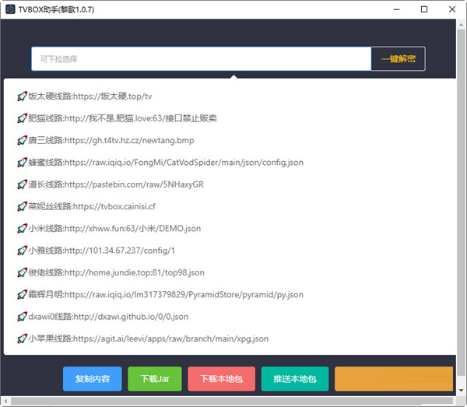467x407 pixels.
Task: Click rocket icon beside 小米线路
Action: click(22, 228)
